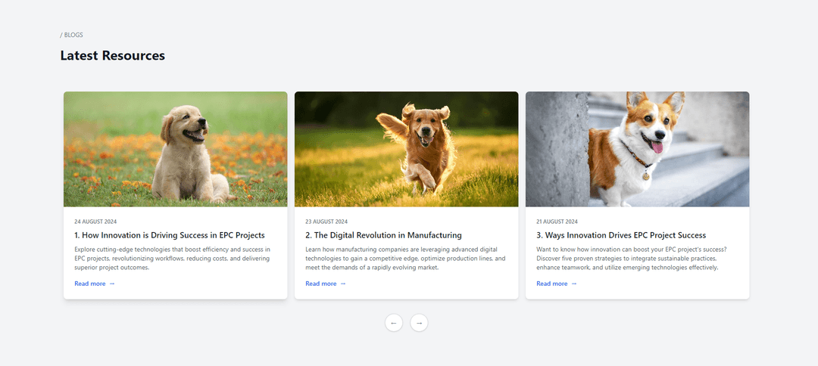Click the Latest Resources heading
The width and height of the screenshot is (818, 366).
click(x=112, y=55)
